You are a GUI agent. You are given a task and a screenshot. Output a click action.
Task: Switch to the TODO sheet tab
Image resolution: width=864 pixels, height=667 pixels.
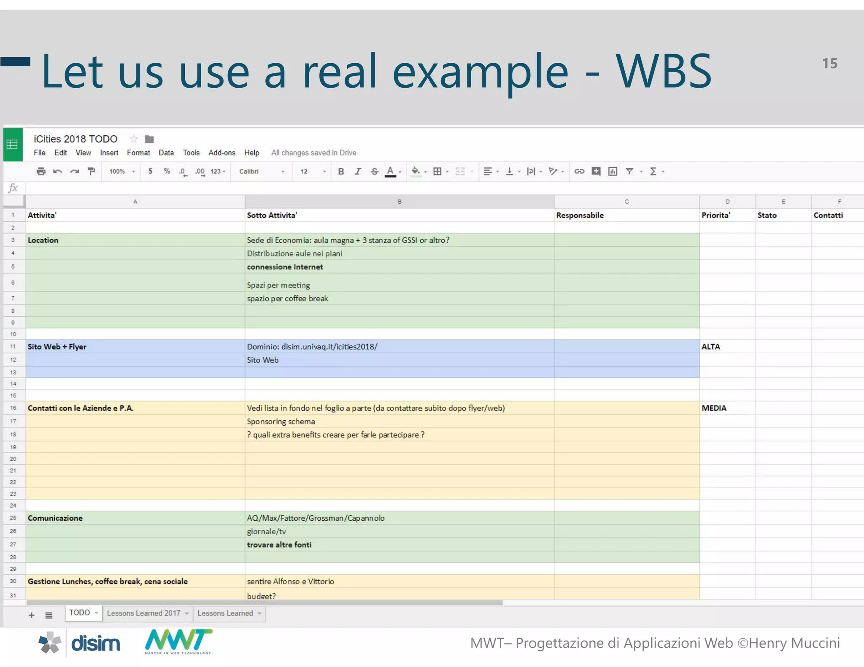coord(80,613)
